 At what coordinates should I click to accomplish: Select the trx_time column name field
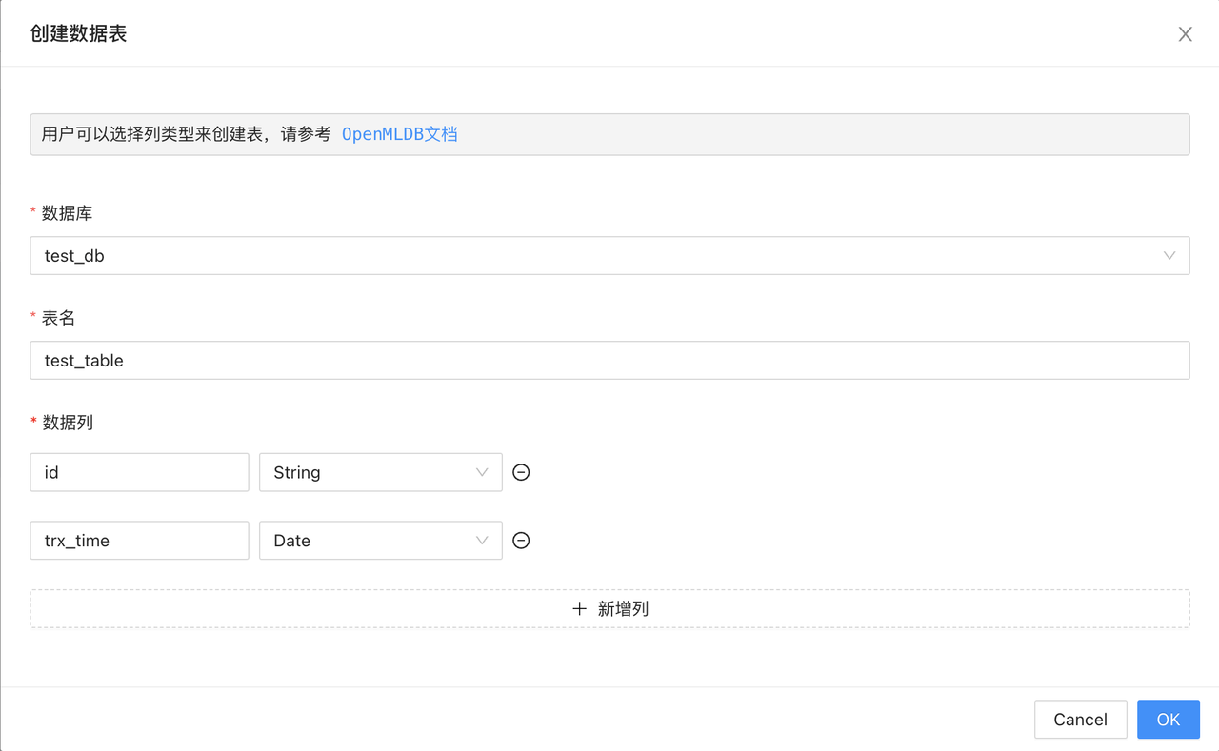[139, 540]
